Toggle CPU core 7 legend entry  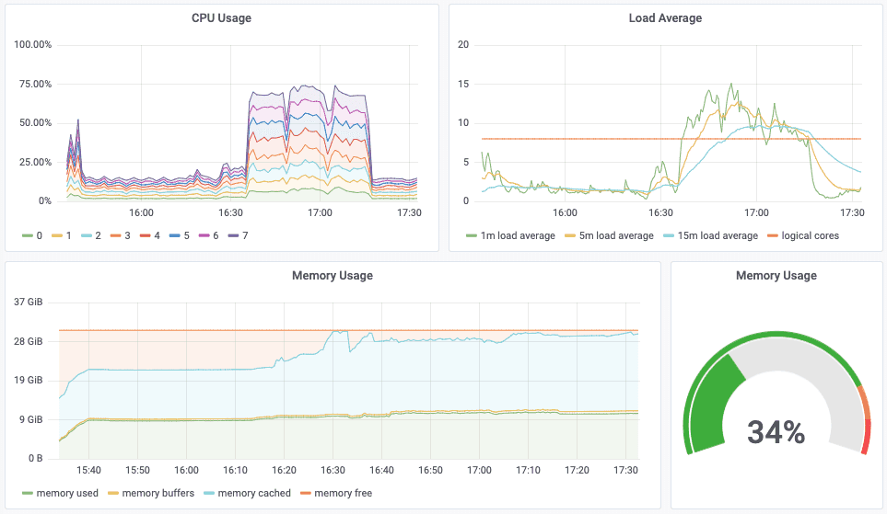pos(239,235)
